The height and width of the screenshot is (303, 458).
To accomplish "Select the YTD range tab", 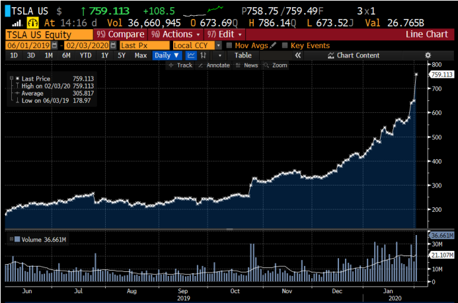I will (x=85, y=55).
